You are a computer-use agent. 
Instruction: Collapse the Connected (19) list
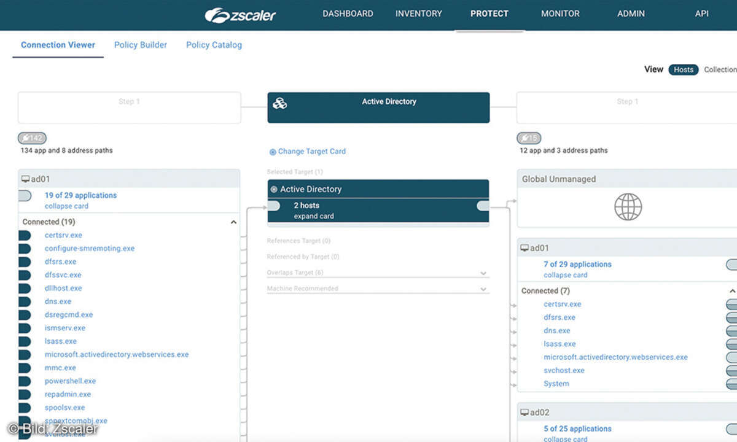click(233, 222)
